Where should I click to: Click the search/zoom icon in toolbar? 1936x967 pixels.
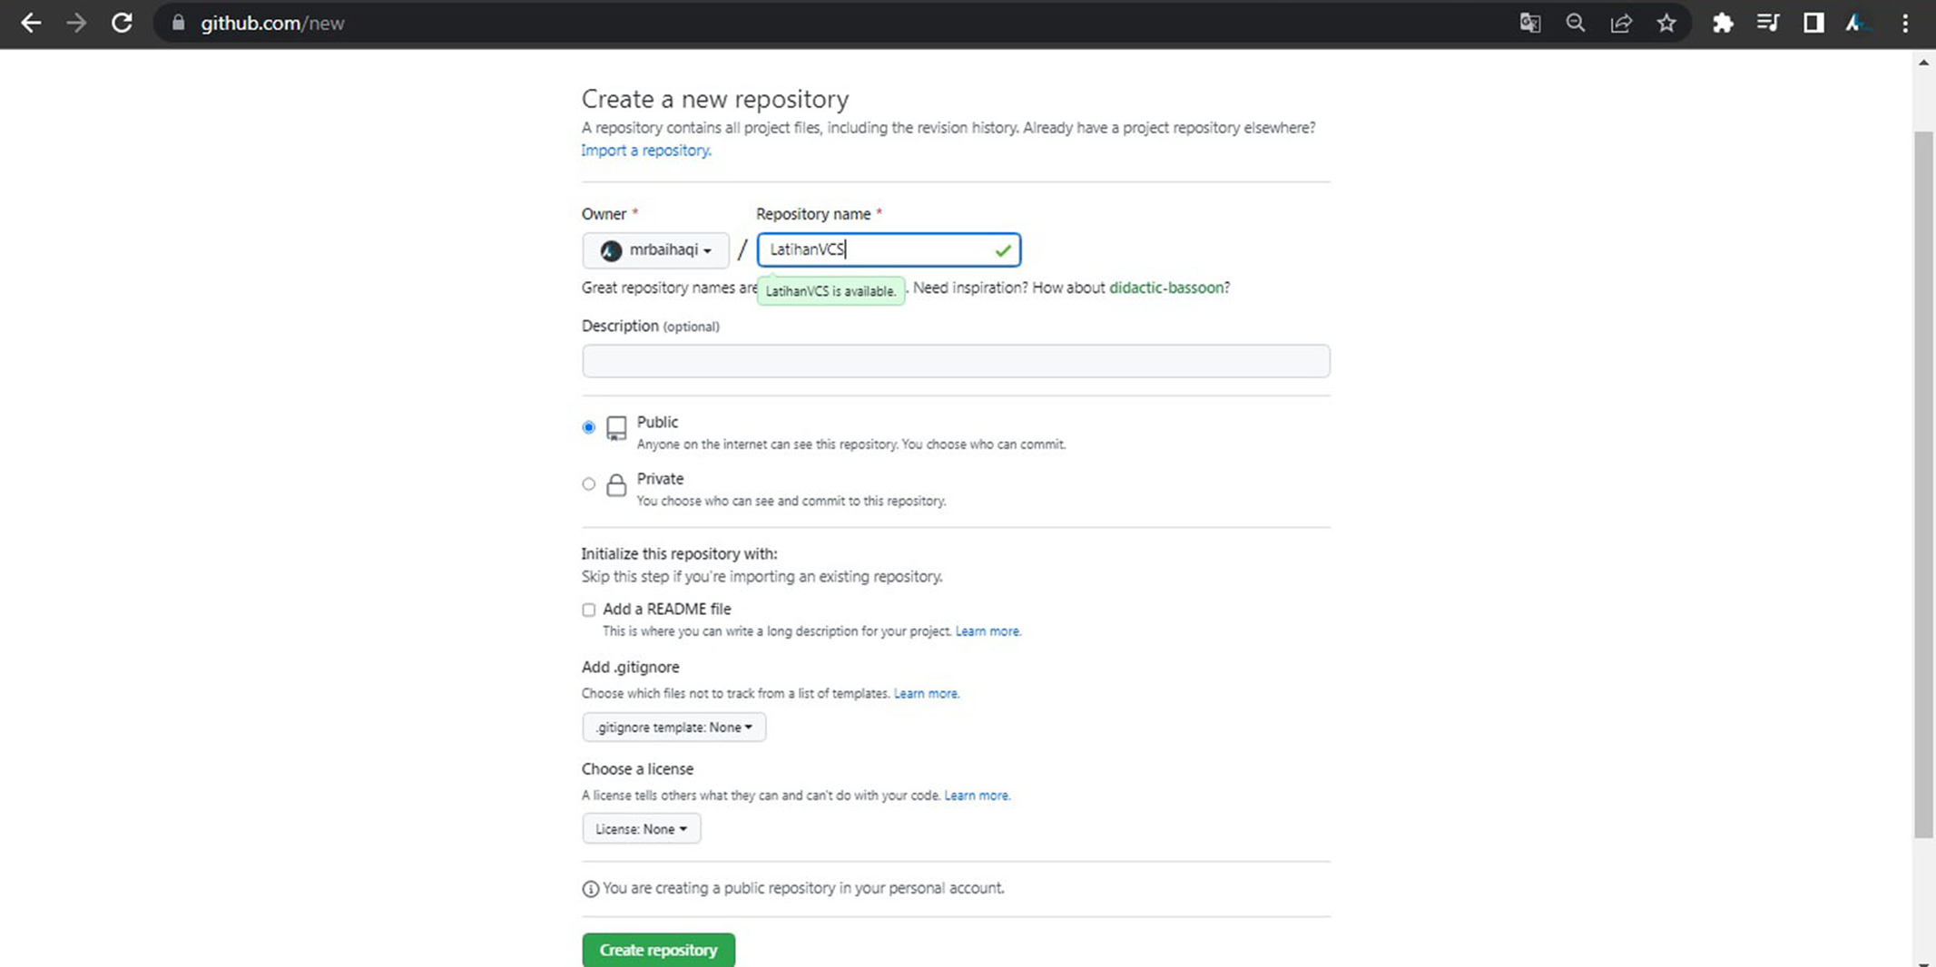click(1577, 24)
